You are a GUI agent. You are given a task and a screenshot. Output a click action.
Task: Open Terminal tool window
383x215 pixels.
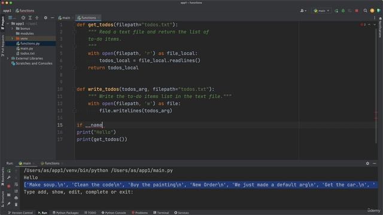[161, 213]
